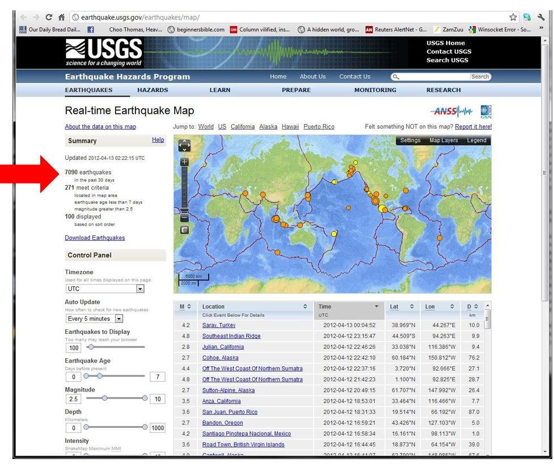Click the Earthquakes to Display slider handle

tap(91, 347)
